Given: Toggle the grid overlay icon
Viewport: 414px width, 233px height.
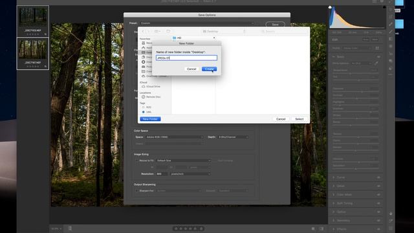Looking at the screenshot, I should [x=391, y=228].
